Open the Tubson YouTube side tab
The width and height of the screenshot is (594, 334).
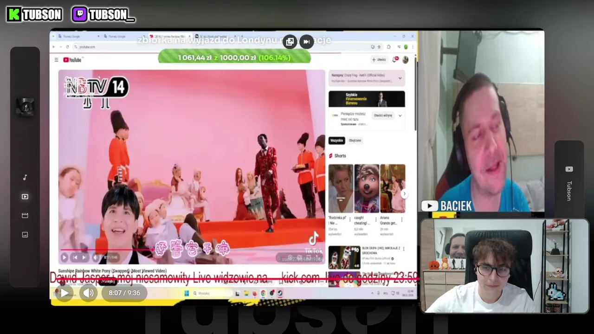pyautogui.click(x=569, y=185)
